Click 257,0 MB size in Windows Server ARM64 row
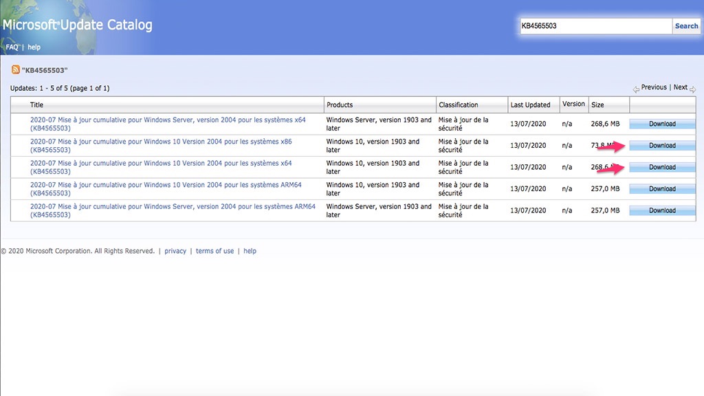 [605, 210]
